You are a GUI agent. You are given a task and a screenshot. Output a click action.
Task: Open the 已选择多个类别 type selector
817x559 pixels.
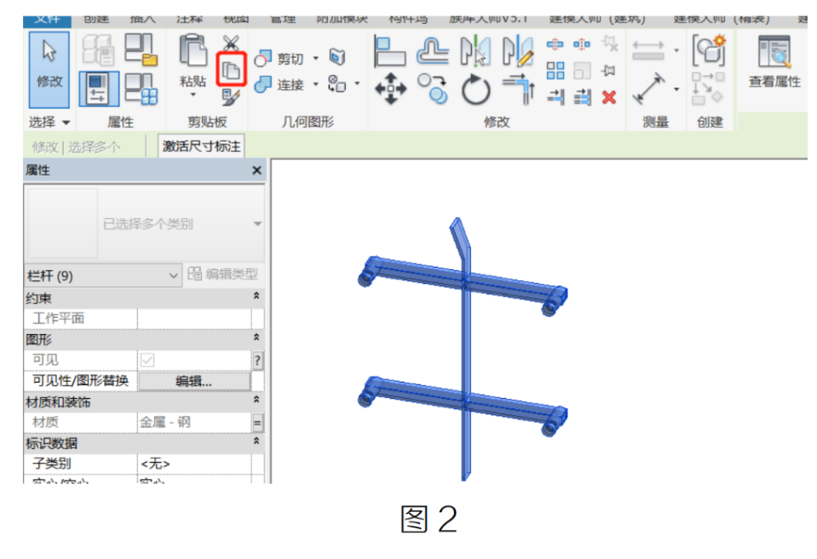click(x=144, y=223)
